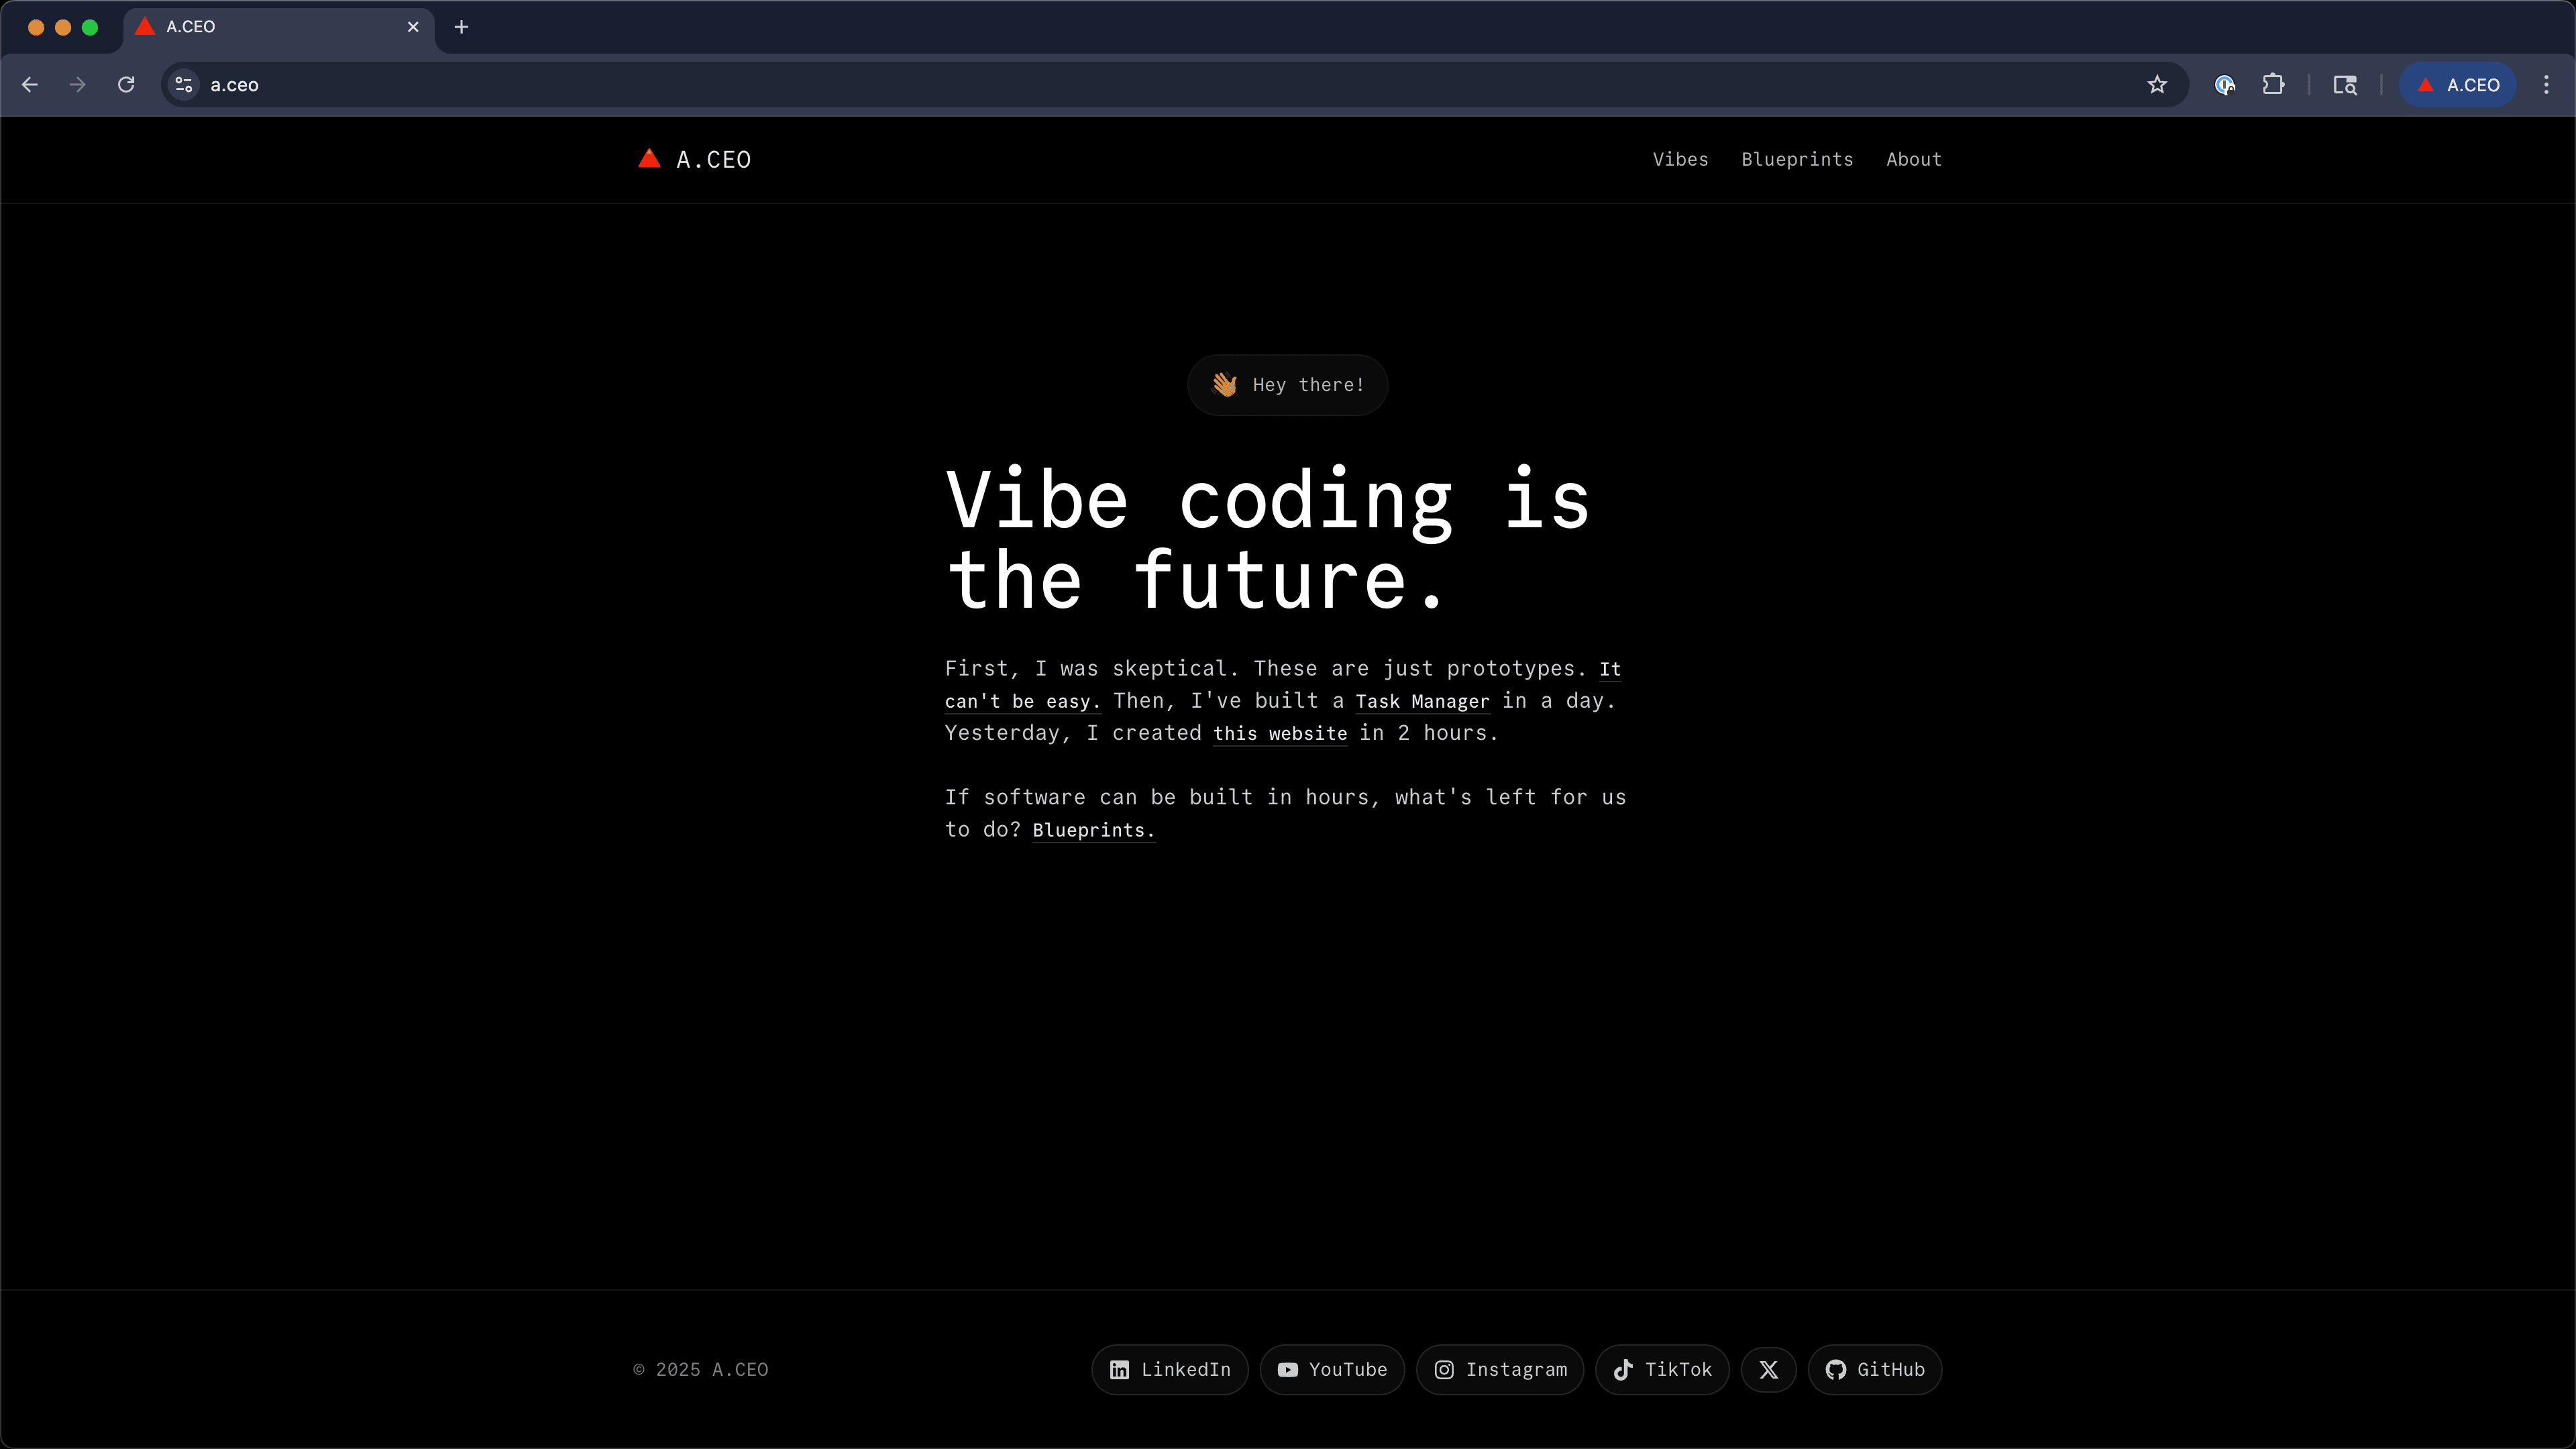Image resolution: width=2576 pixels, height=1449 pixels.
Task: Open the A.CEO browser profile button
Action: click(2458, 85)
